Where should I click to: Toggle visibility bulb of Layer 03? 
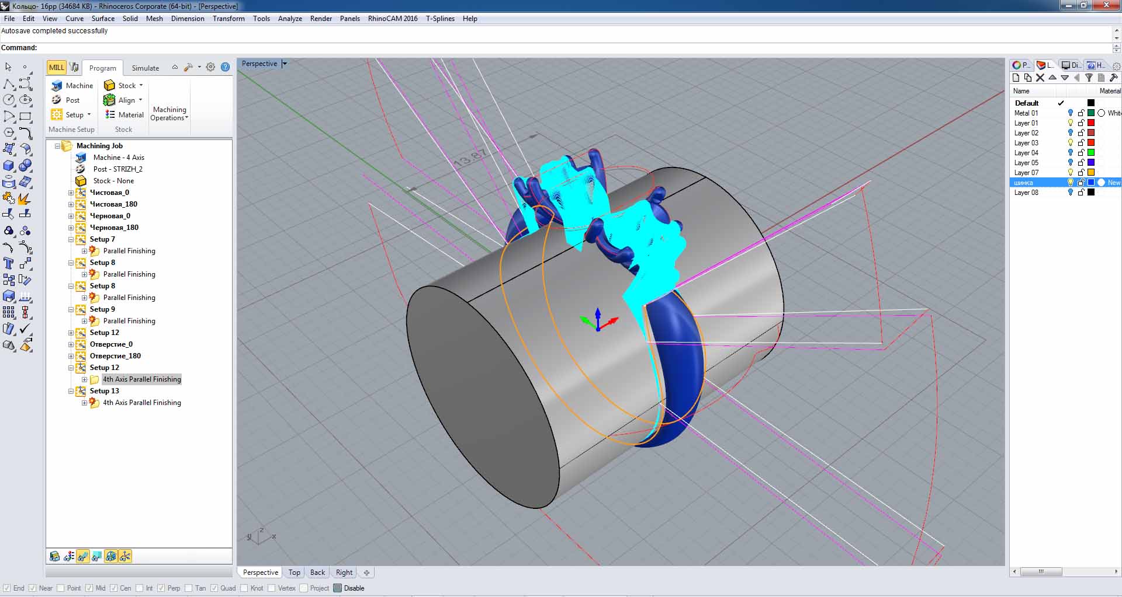click(1071, 143)
